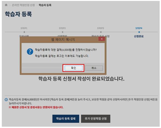This screenshot has width=161, height=128.
Task: Cancel payment with the 취소 button
Action: coord(94,68)
